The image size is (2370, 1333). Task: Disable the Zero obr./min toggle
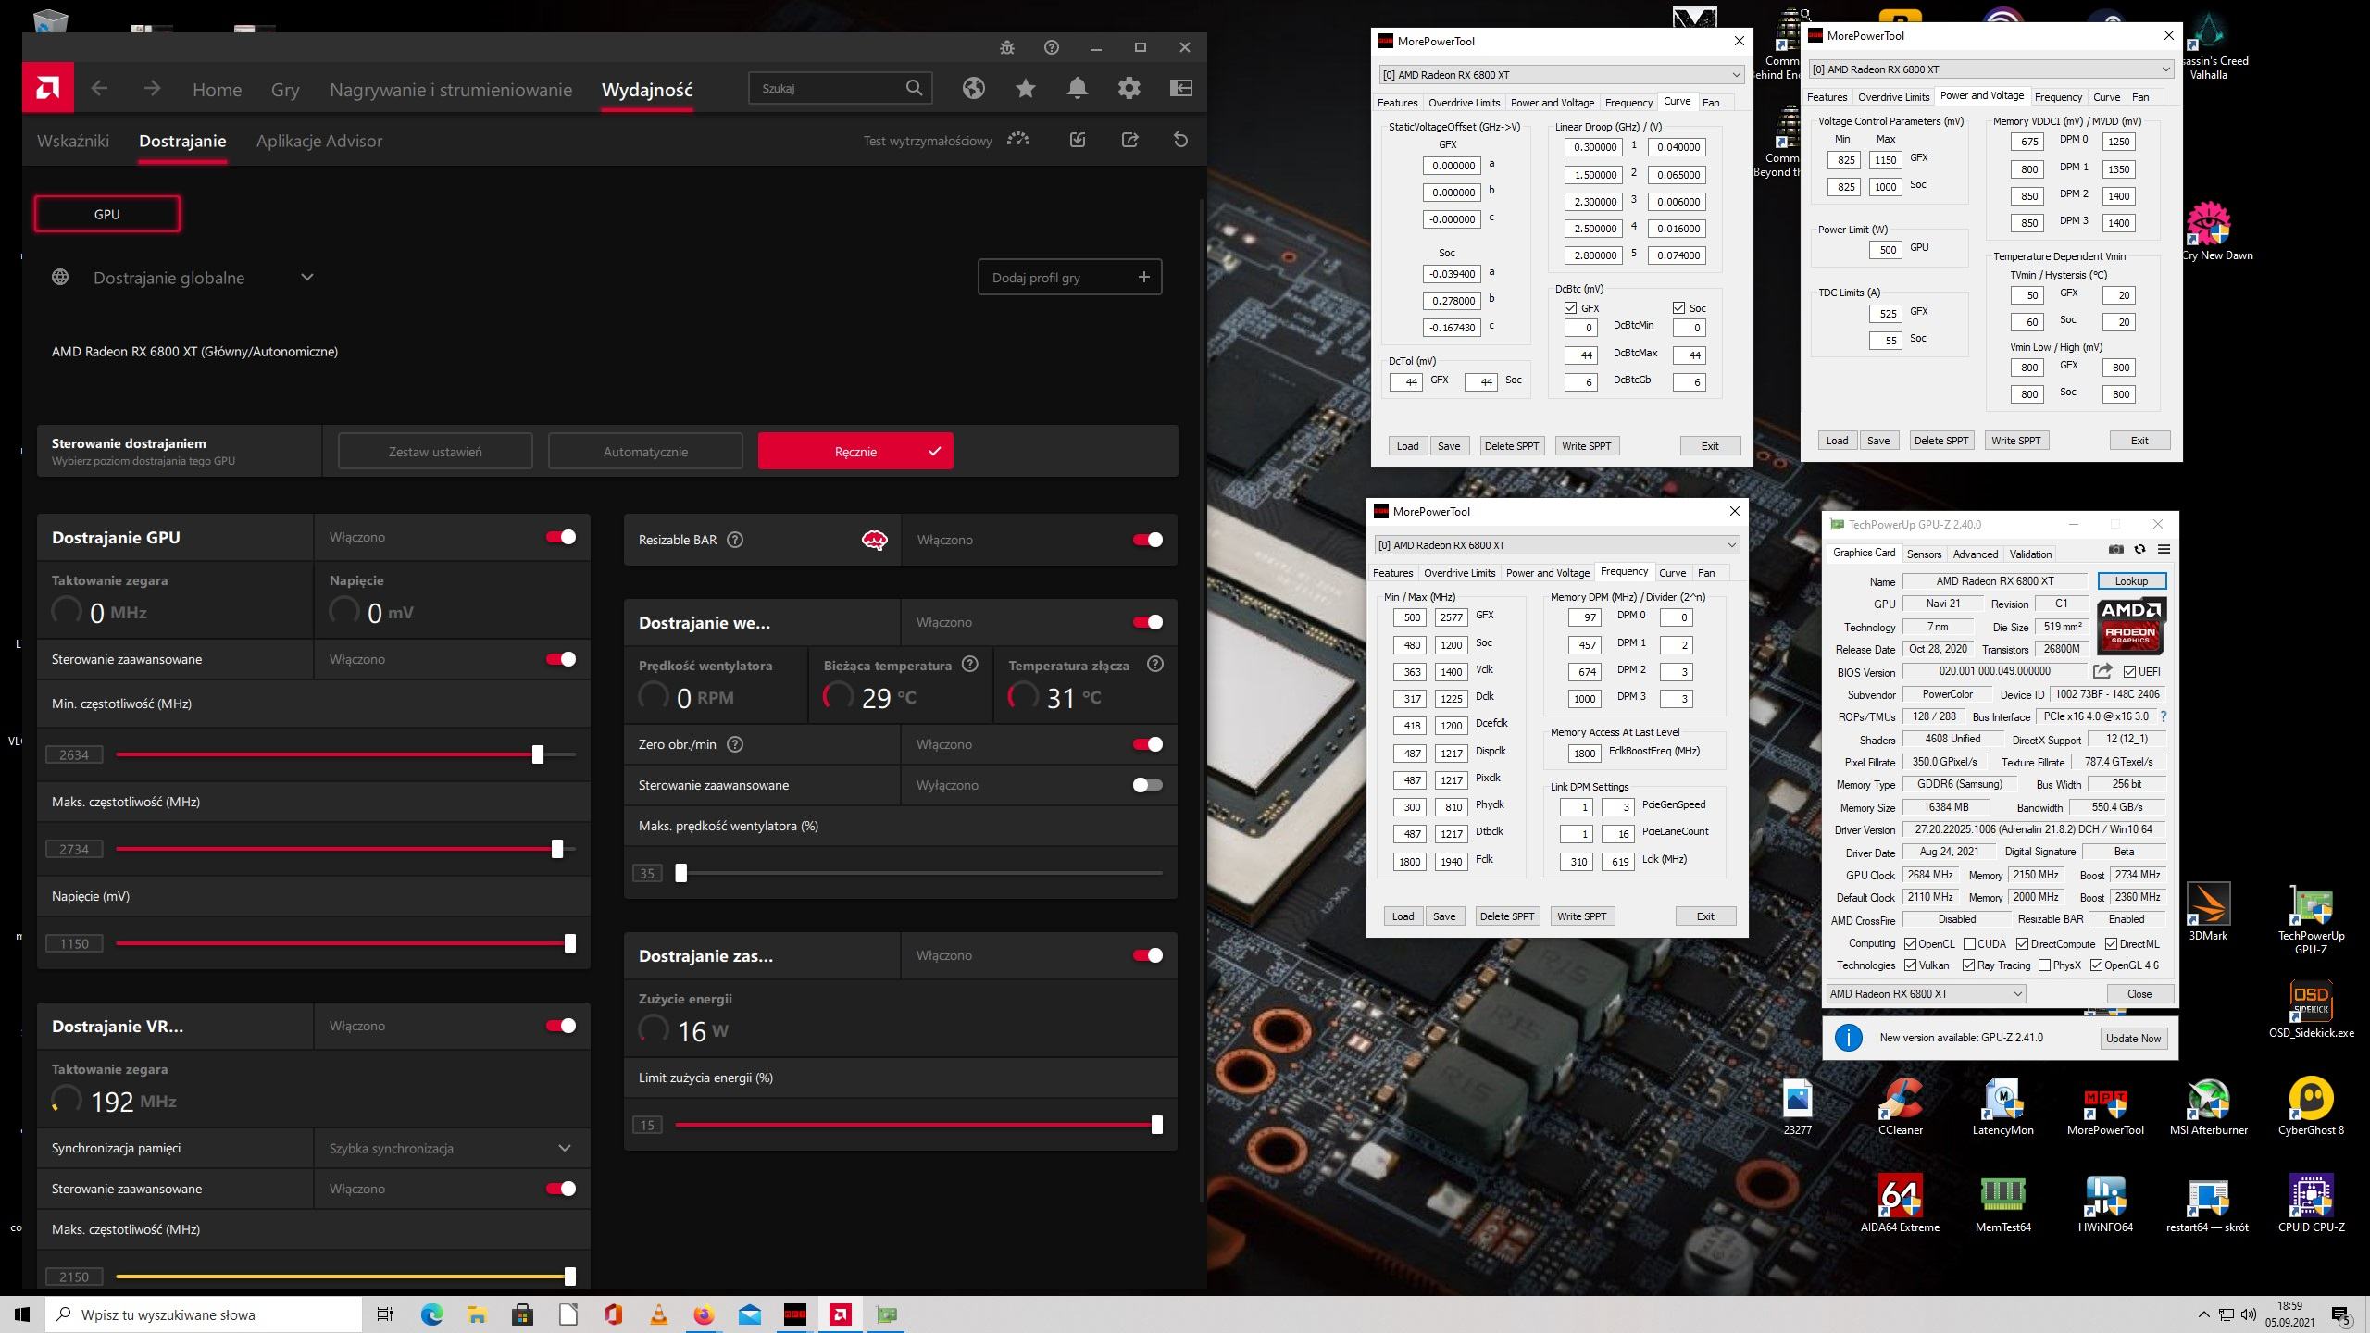1147,744
